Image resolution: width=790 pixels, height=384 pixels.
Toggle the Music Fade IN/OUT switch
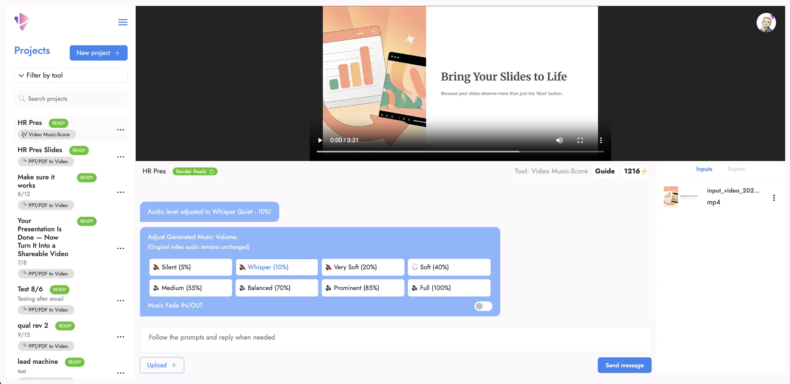pos(483,306)
